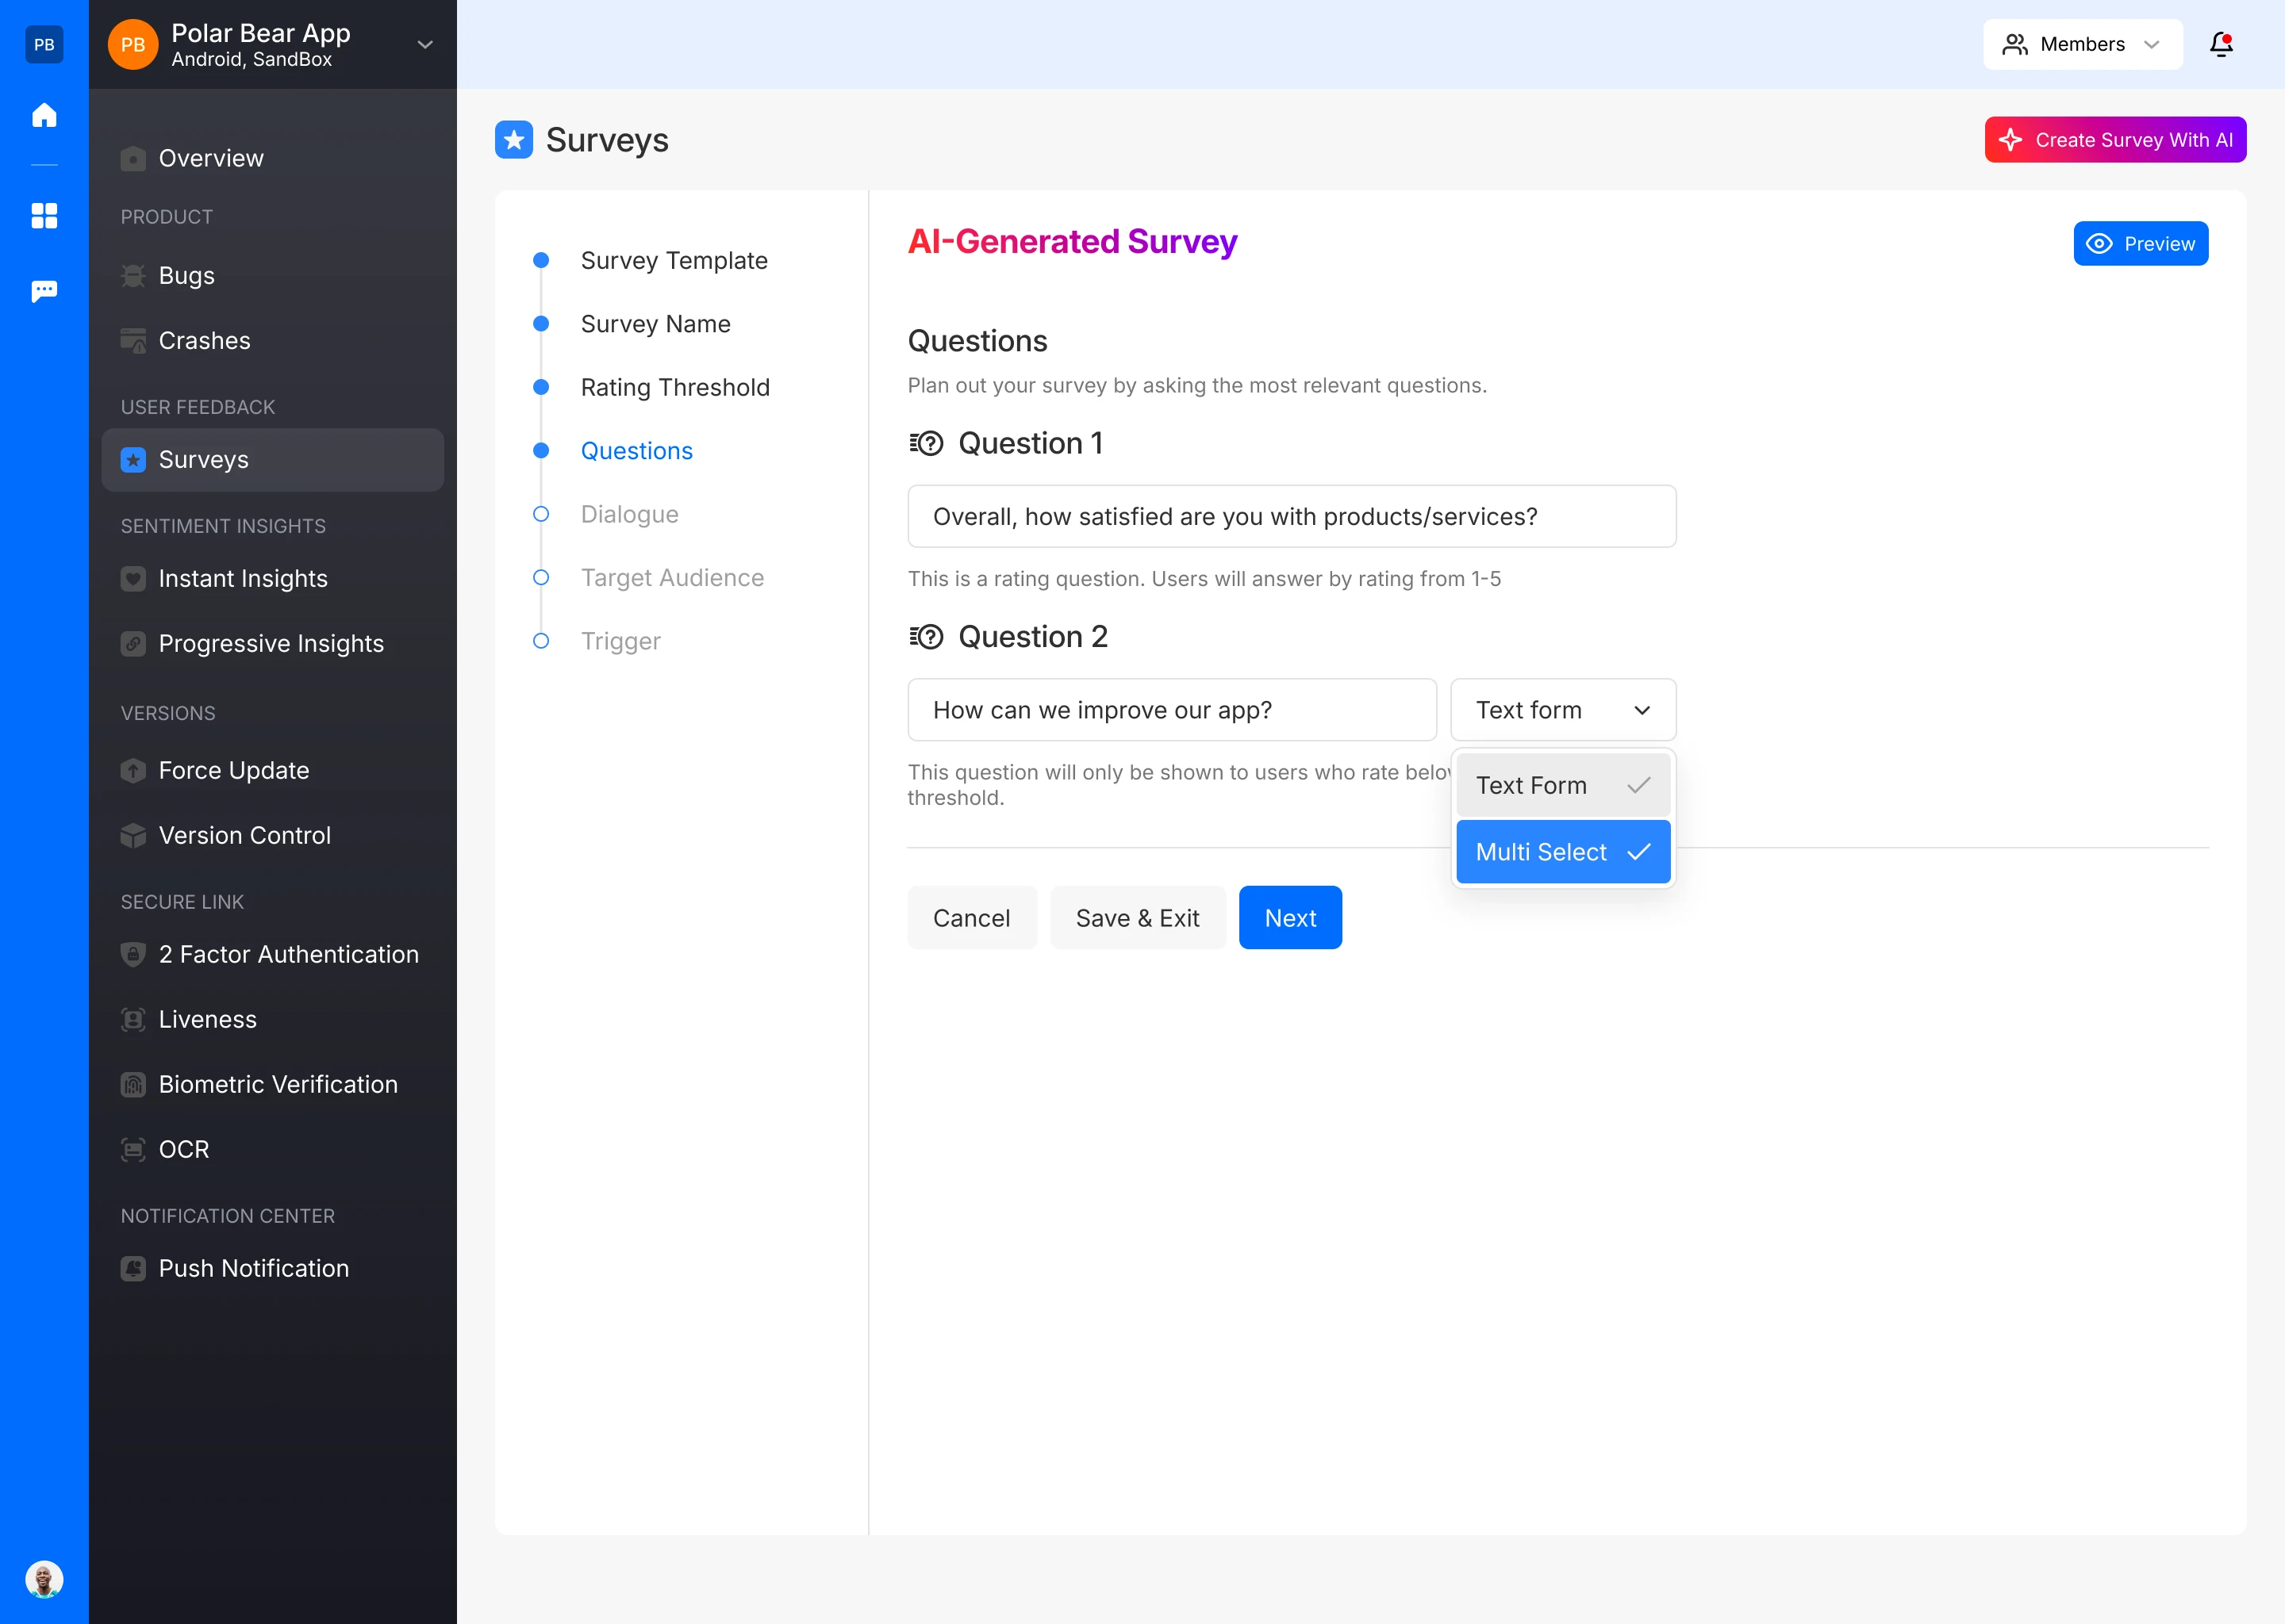This screenshot has width=2285, height=1624.
Task: Click the Biometric Verification fingerprint icon
Action: pos(133,1085)
